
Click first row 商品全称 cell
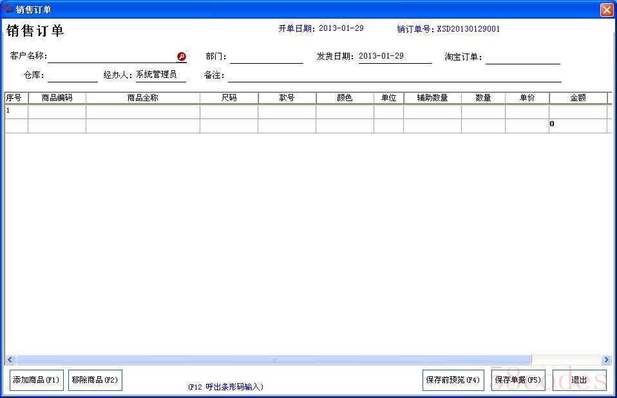click(142, 111)
